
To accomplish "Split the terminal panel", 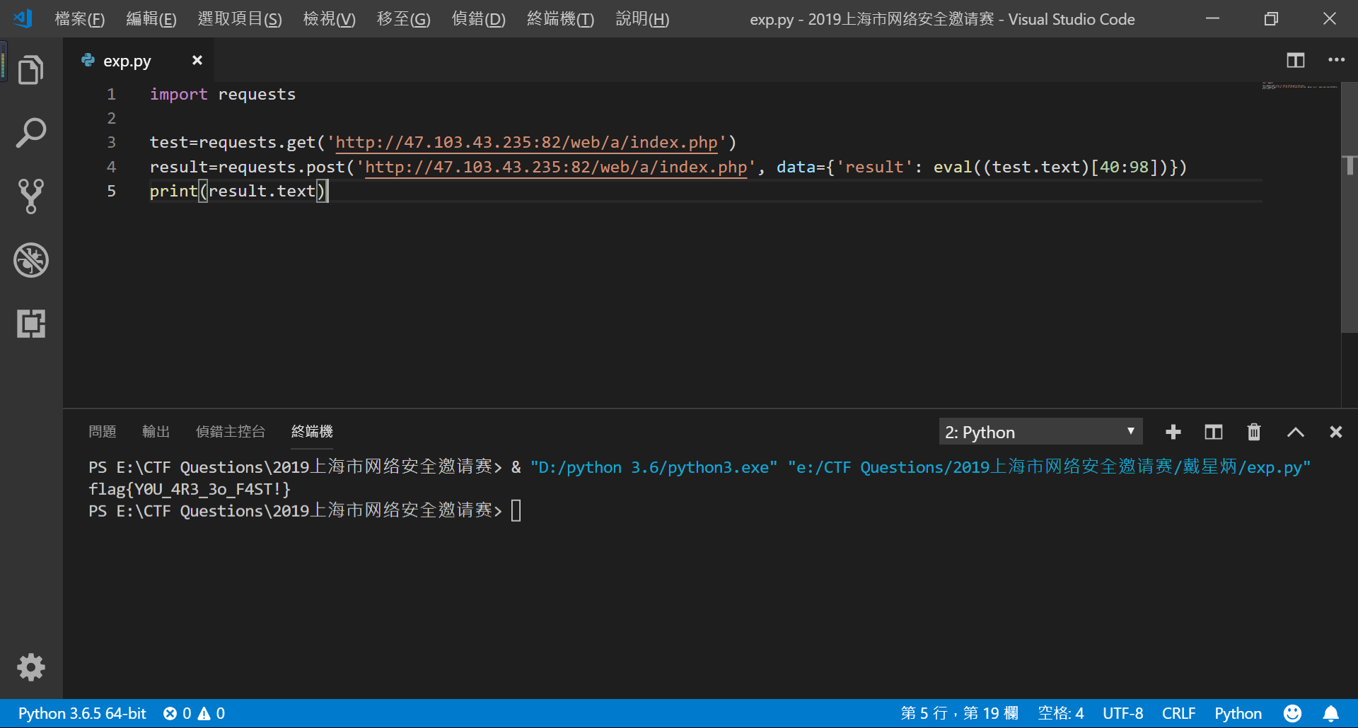I will [x=1214, y=432].
